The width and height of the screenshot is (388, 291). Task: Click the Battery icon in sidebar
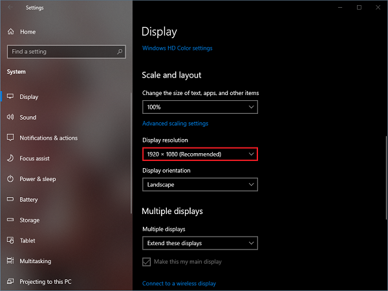pyautogui.click(x=10, y=200)
